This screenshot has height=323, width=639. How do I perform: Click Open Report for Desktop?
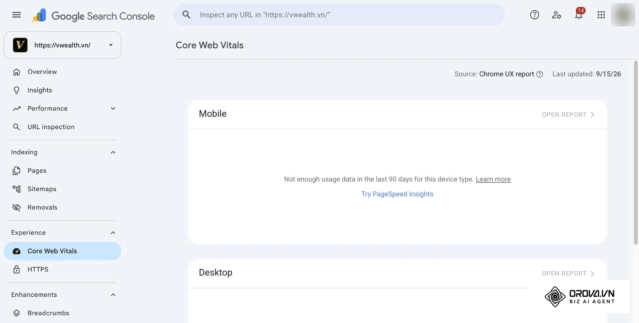click(568, 273)
